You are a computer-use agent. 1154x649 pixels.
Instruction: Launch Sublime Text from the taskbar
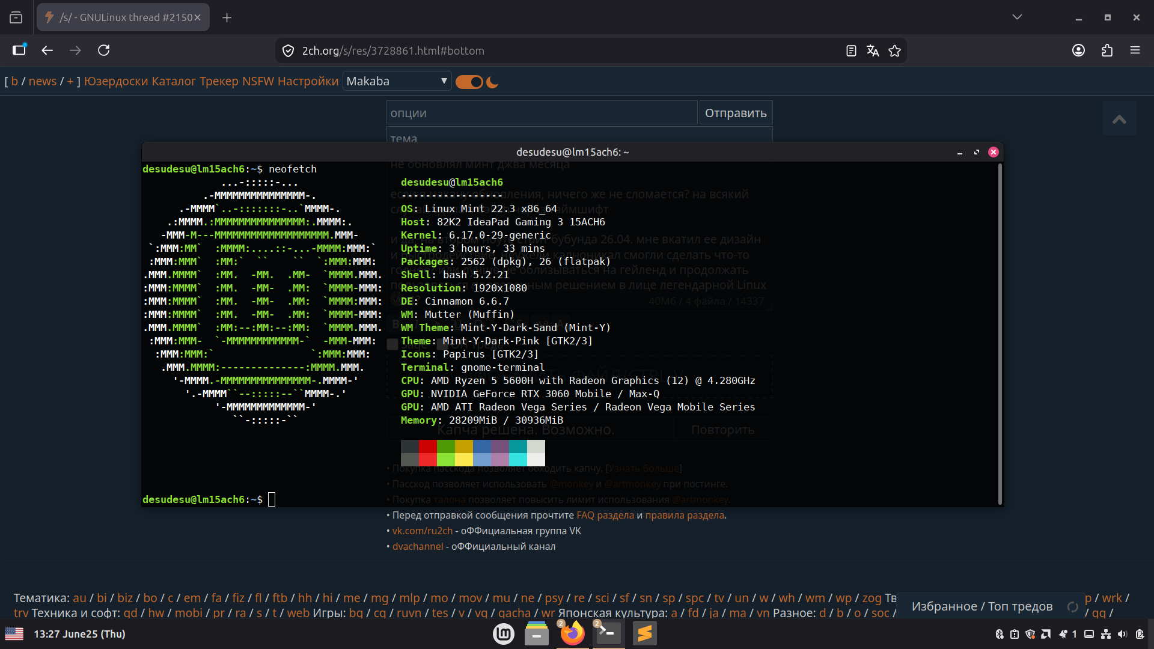tap(645, 634)
